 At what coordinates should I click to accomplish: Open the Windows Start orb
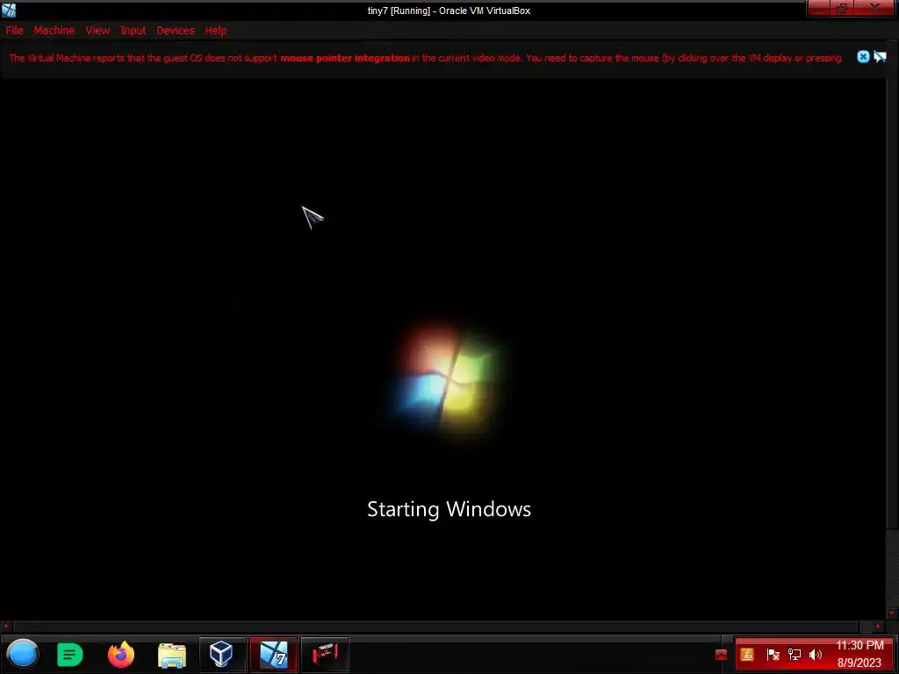pos(23,654)
